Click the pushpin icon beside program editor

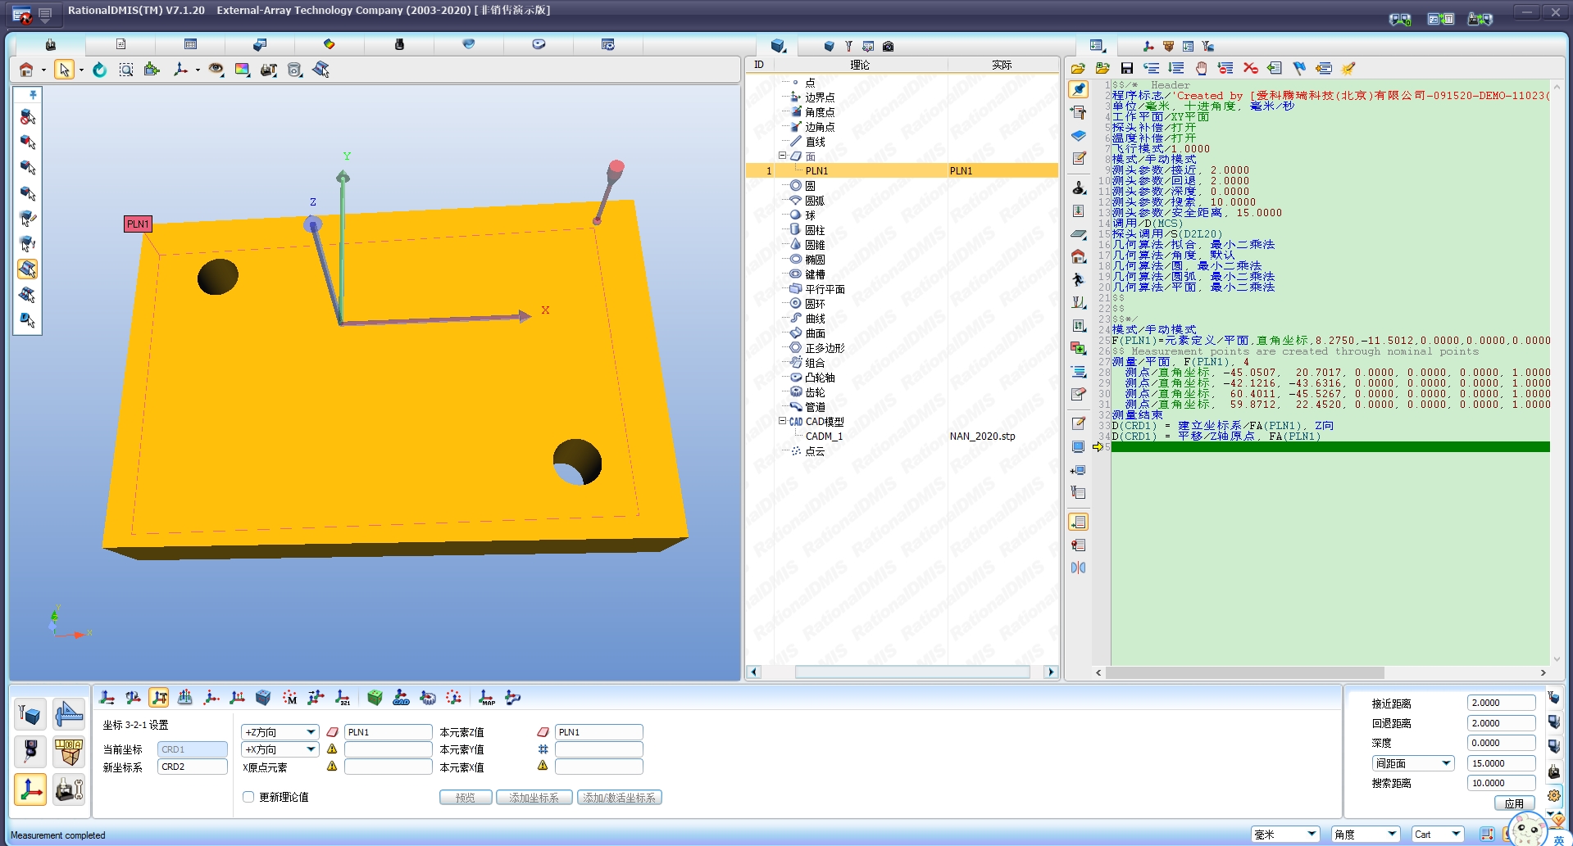1079,89
